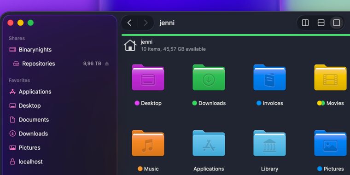350x175 pixels.
Task: Select the yellow Movies folder
Action: 330,77
